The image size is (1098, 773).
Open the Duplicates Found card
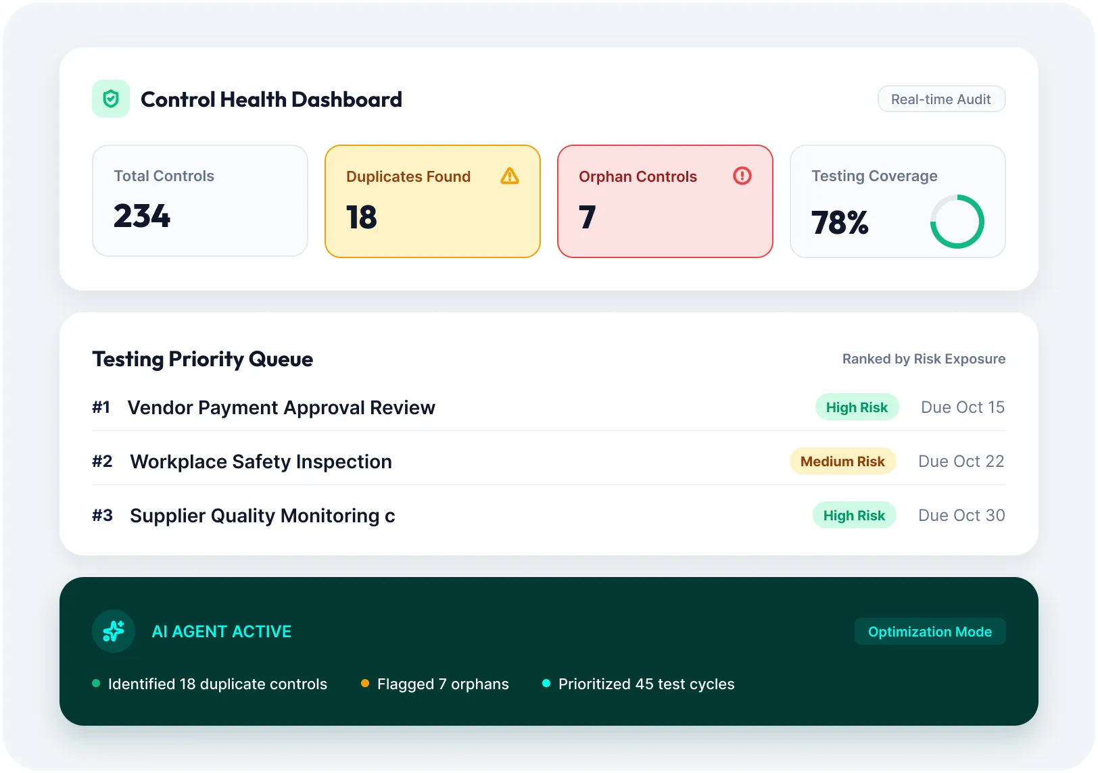click(x=433, y=201)
